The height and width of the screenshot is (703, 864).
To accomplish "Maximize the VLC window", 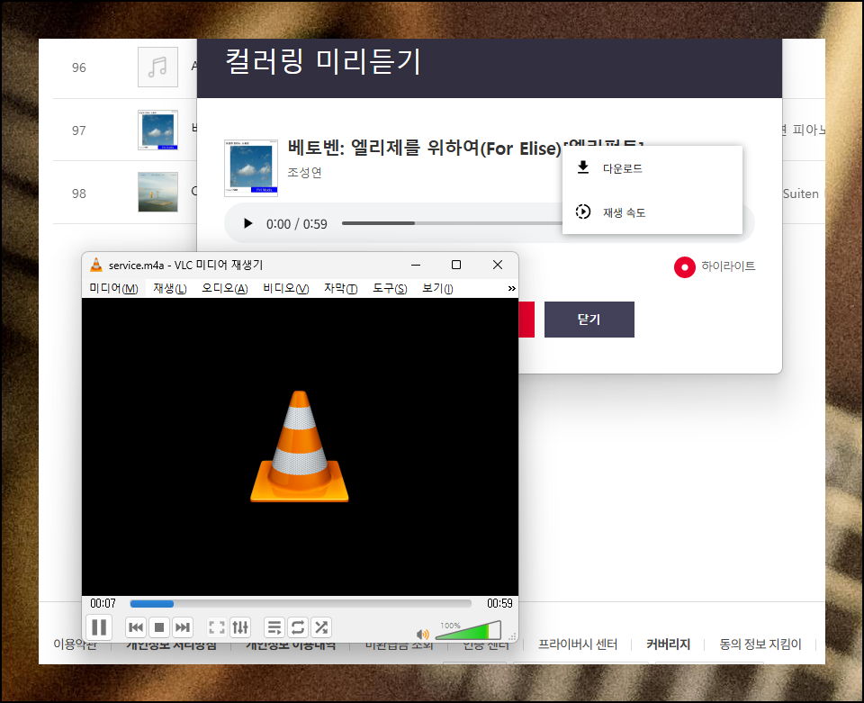I will 456,265.
